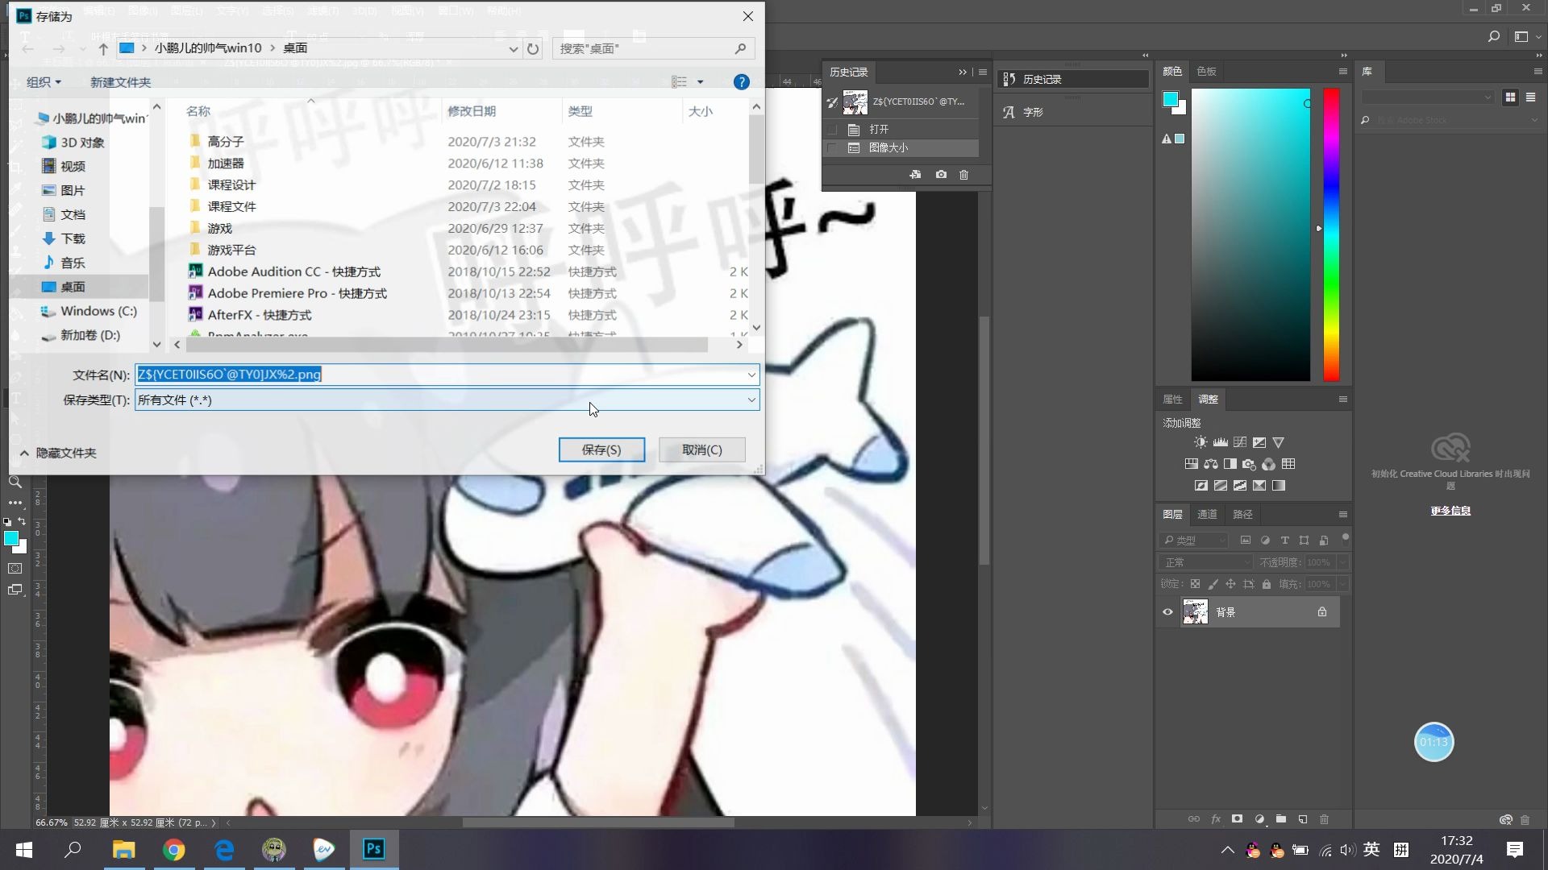
Task: Switch to the 属性 tab
Action: [x=1172, y=400]
